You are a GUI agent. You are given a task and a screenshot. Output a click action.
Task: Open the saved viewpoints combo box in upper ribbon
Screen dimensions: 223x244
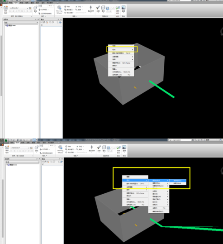[x=19, y=8]
